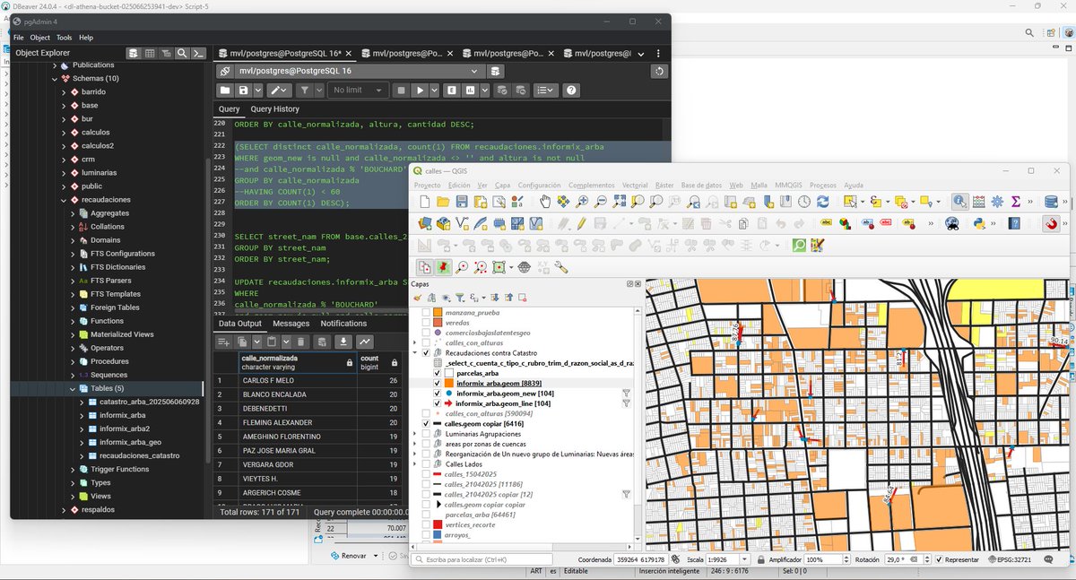Enable the veredas layer checkbox
This screenshot has height=580, width=1076.
click(426, 323)
